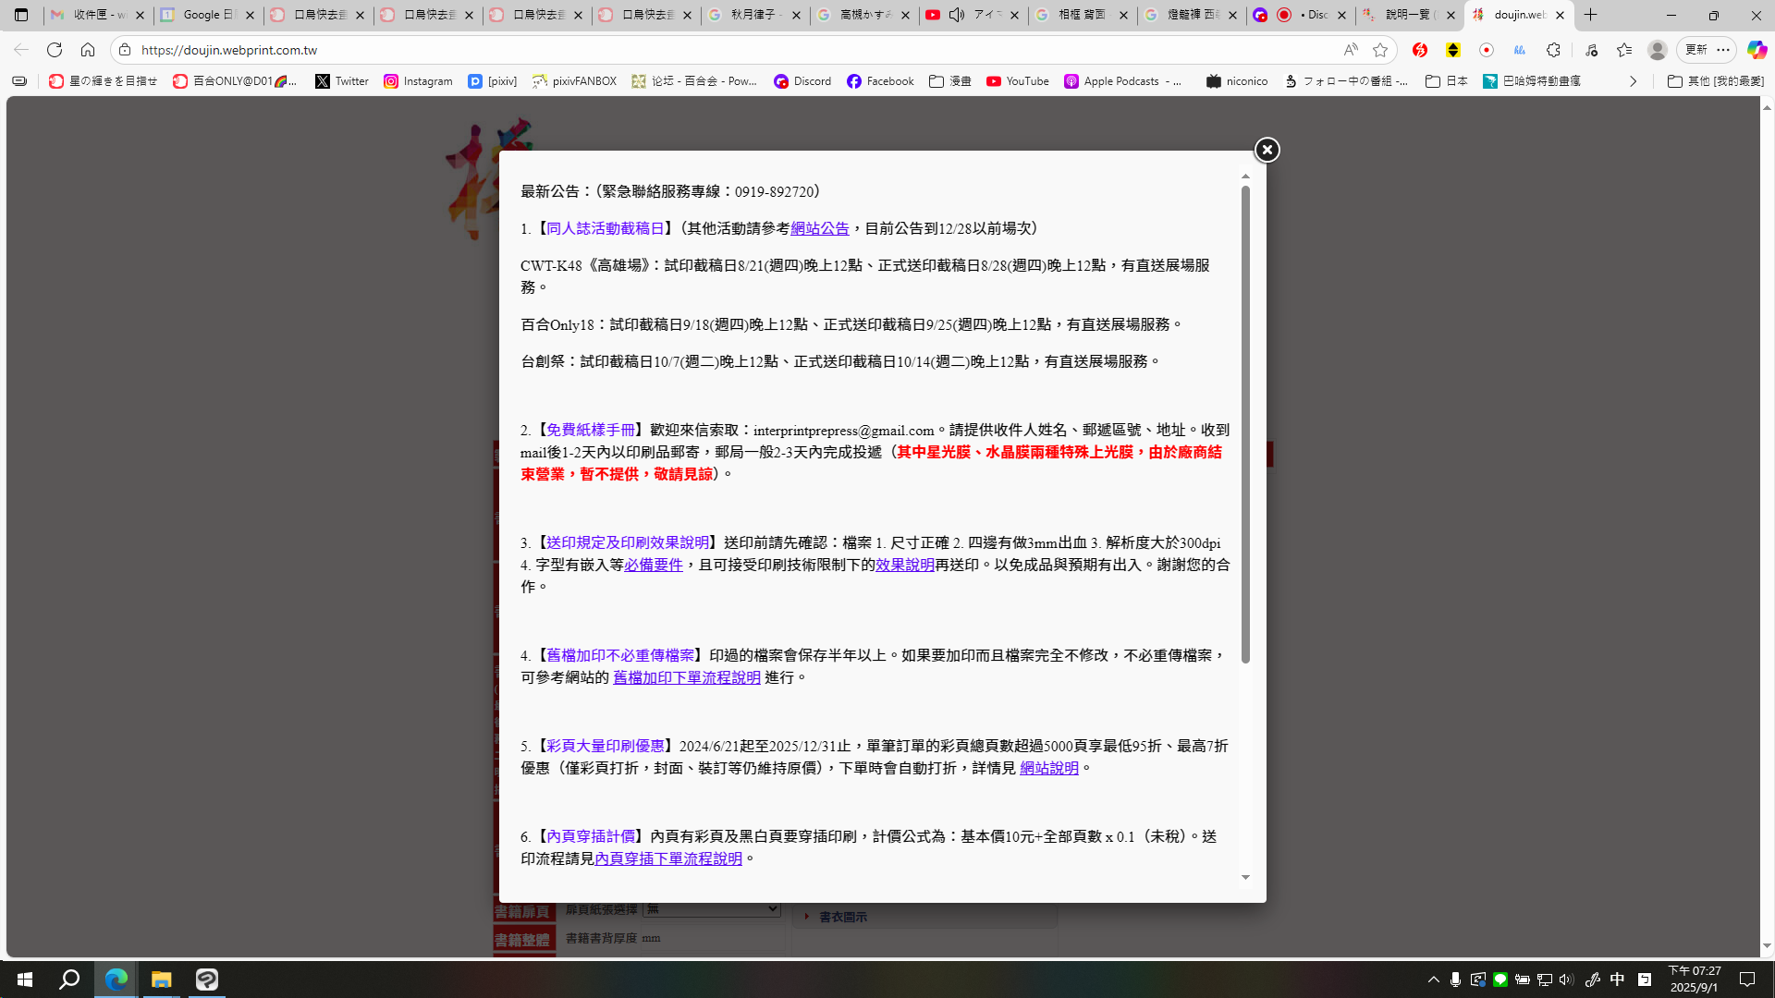Open the browser extensions puzzle icon
Screen dimensions: 1775x998
click(x=1553, y=50)
